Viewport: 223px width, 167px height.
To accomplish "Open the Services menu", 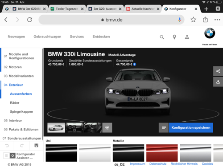I will point(77,37).
